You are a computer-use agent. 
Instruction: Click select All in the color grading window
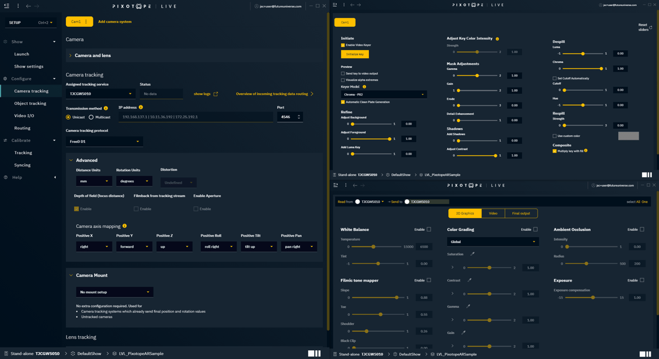tap(638, 202)
